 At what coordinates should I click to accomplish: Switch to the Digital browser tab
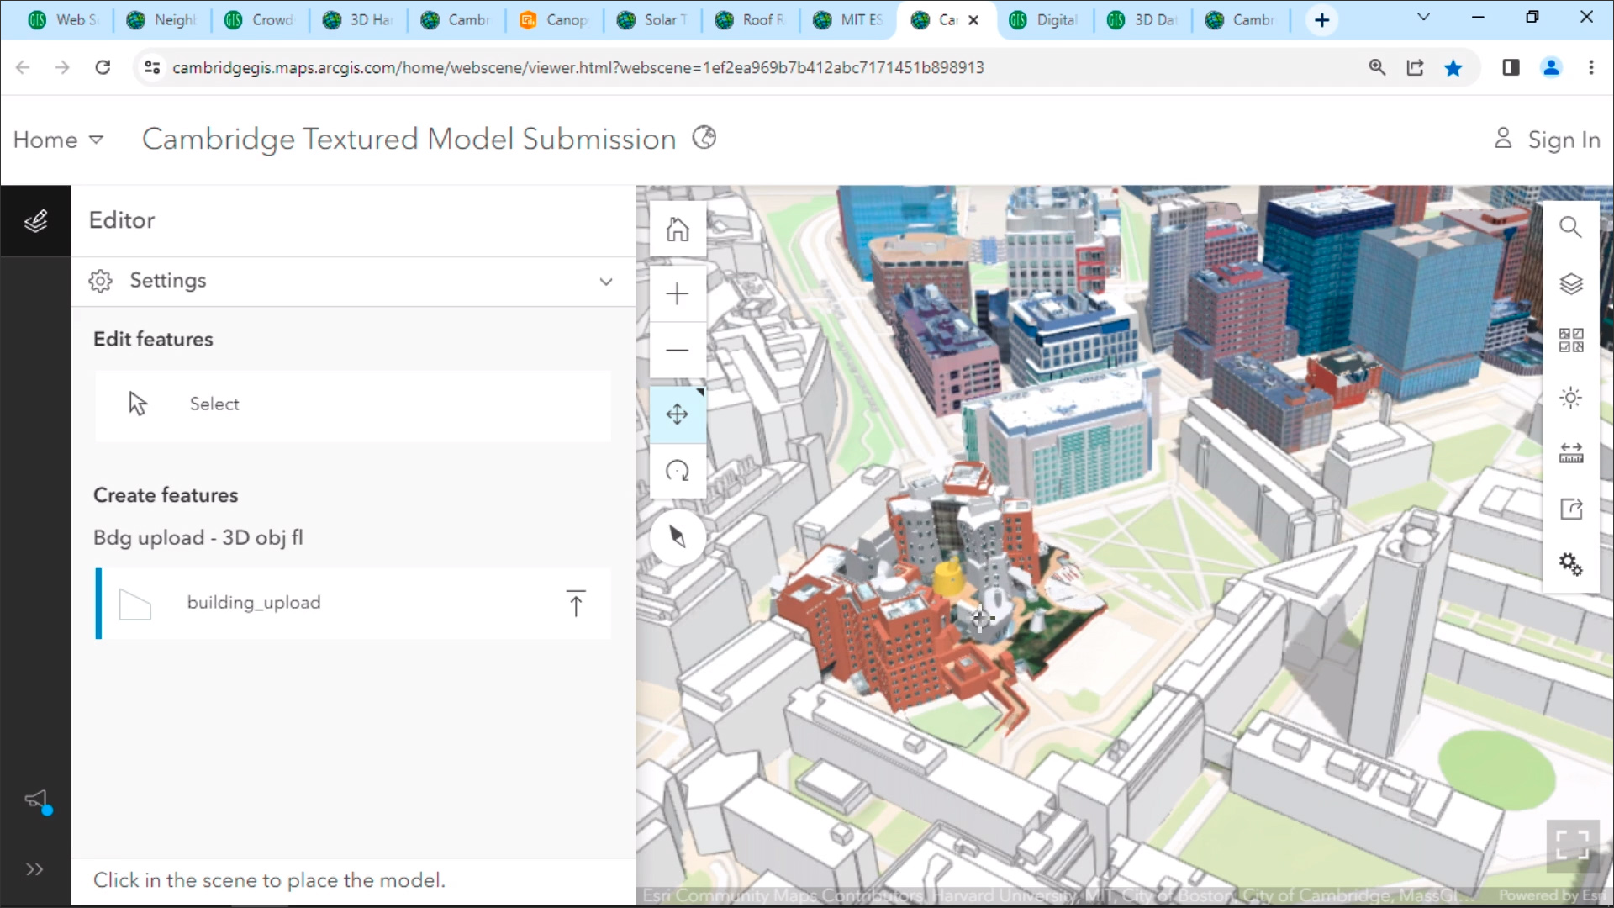pos(1045,19)
